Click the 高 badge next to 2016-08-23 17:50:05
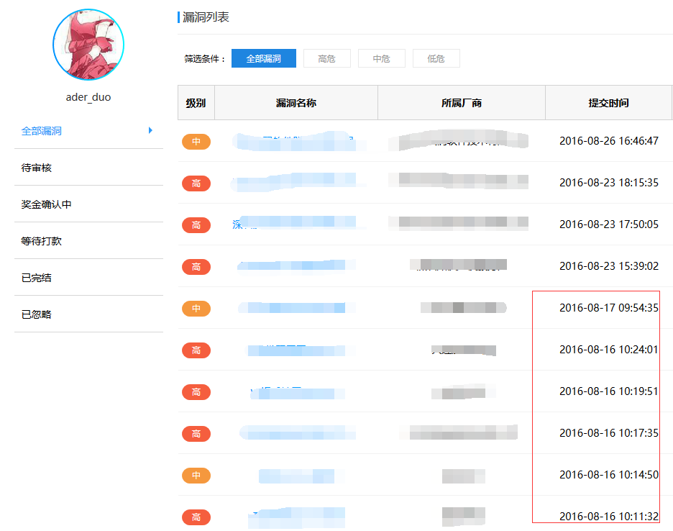This screenshot has width=673, height=531. (x=196, y=225)
